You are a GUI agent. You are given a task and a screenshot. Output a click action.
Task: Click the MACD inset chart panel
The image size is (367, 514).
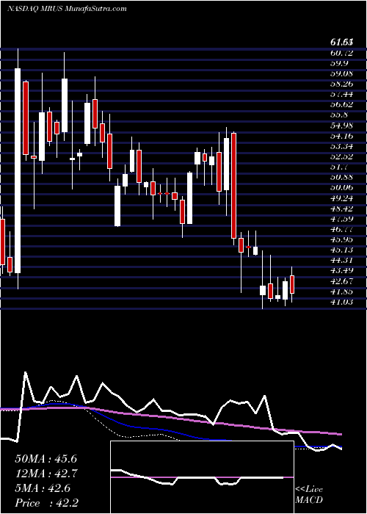click(202, 477)
